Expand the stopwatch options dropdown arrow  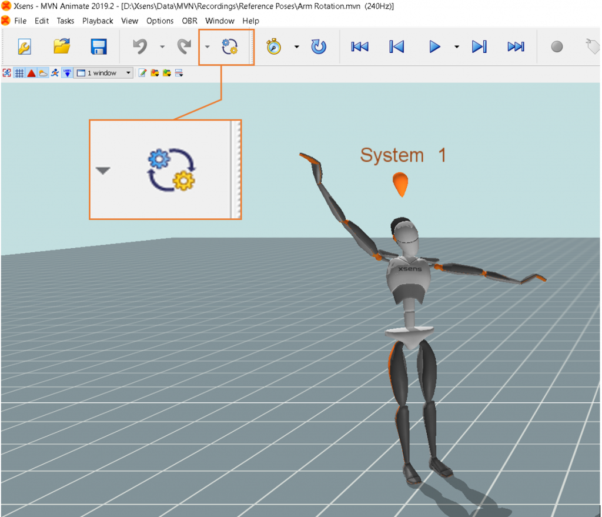pos(297,47)
